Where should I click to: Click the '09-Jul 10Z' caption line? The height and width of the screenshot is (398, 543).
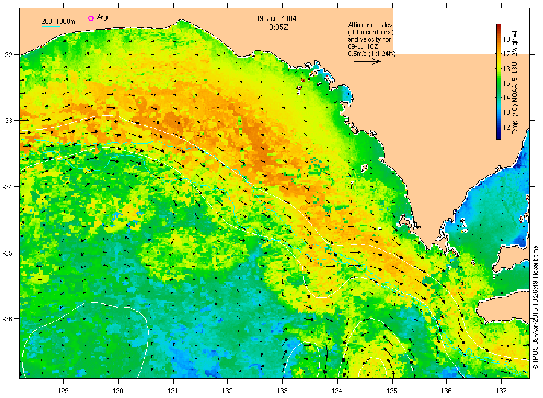coord(363,46)
